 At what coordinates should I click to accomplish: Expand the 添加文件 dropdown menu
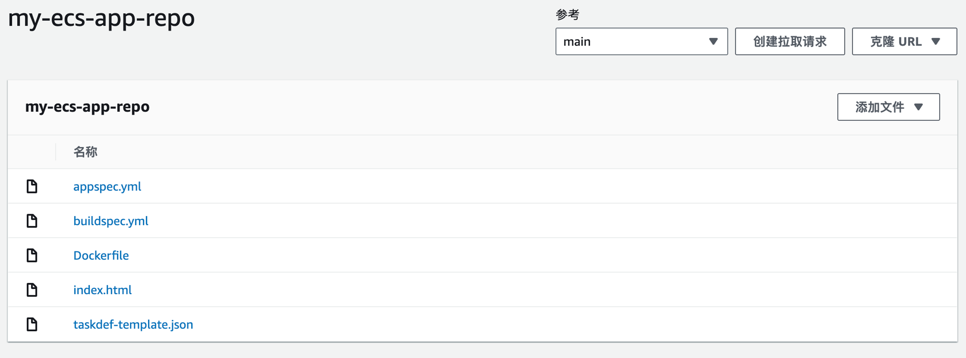888,107
